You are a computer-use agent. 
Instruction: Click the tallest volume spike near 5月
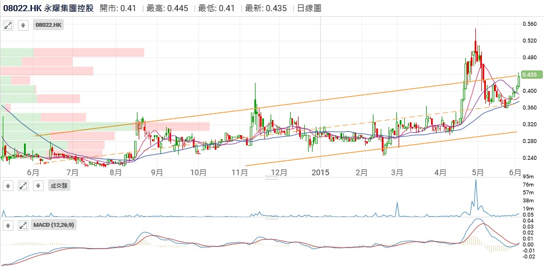476,181
